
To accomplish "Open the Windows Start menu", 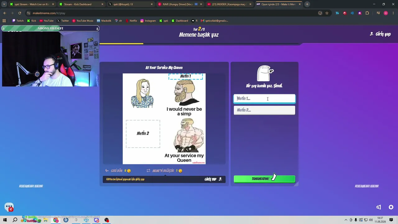I will tap(5, 220).
